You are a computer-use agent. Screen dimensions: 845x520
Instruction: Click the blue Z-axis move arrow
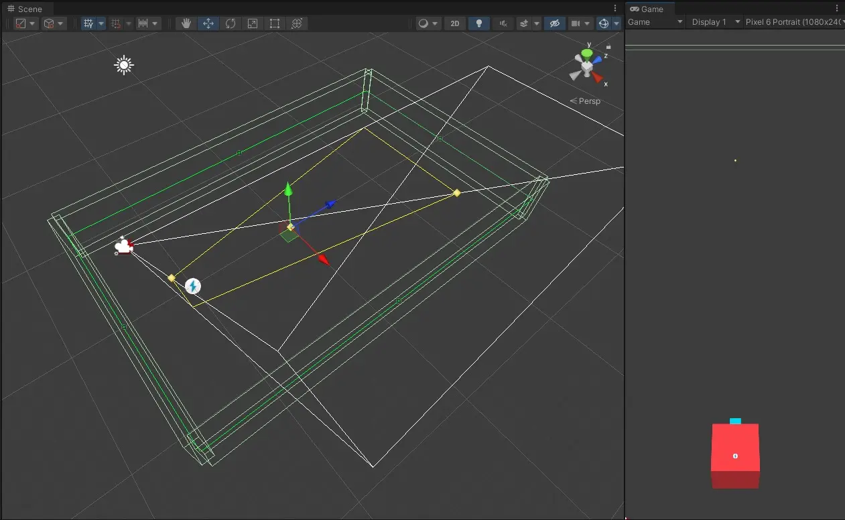click(330, 203)
